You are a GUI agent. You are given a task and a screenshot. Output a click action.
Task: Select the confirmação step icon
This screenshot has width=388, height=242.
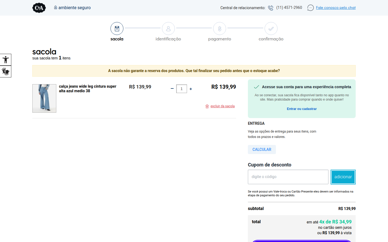tap(271, 29)
